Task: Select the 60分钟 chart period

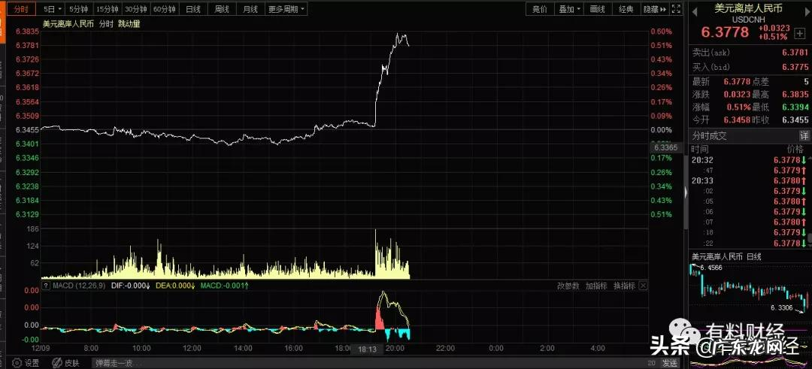Action: point(165,9)
